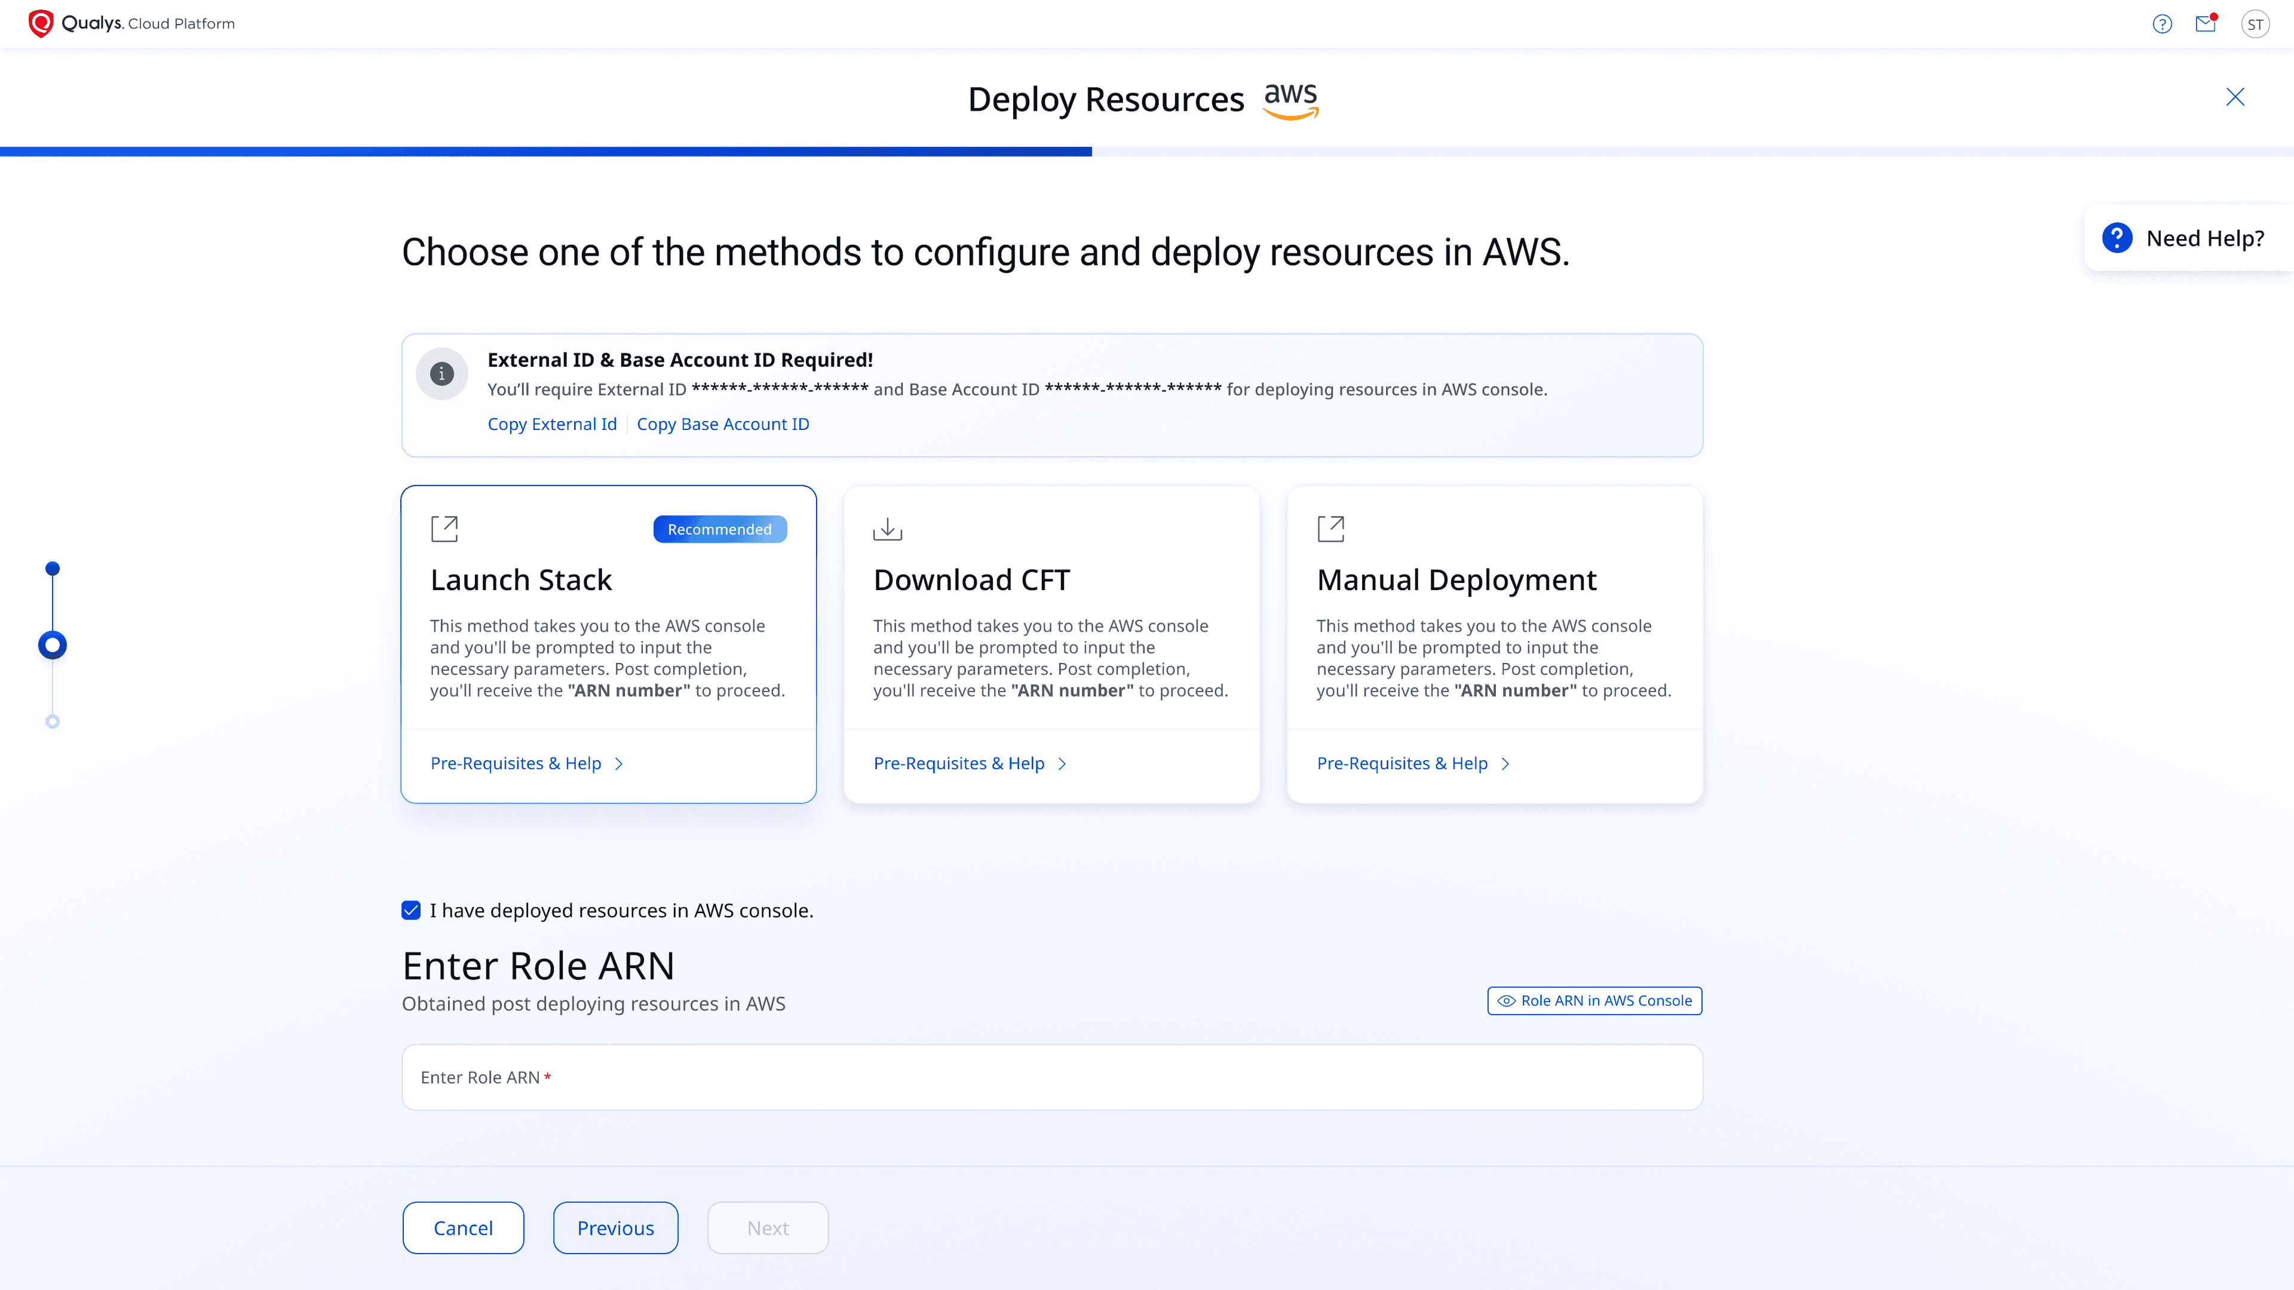Click the Manual Deployment external link icon
Screen dimensions: 2294x1290
pos(1332,529)
